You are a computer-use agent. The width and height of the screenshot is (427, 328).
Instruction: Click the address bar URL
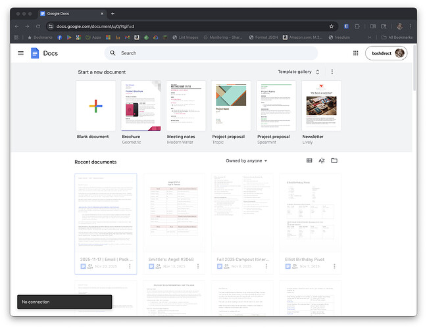click(95, 26)
